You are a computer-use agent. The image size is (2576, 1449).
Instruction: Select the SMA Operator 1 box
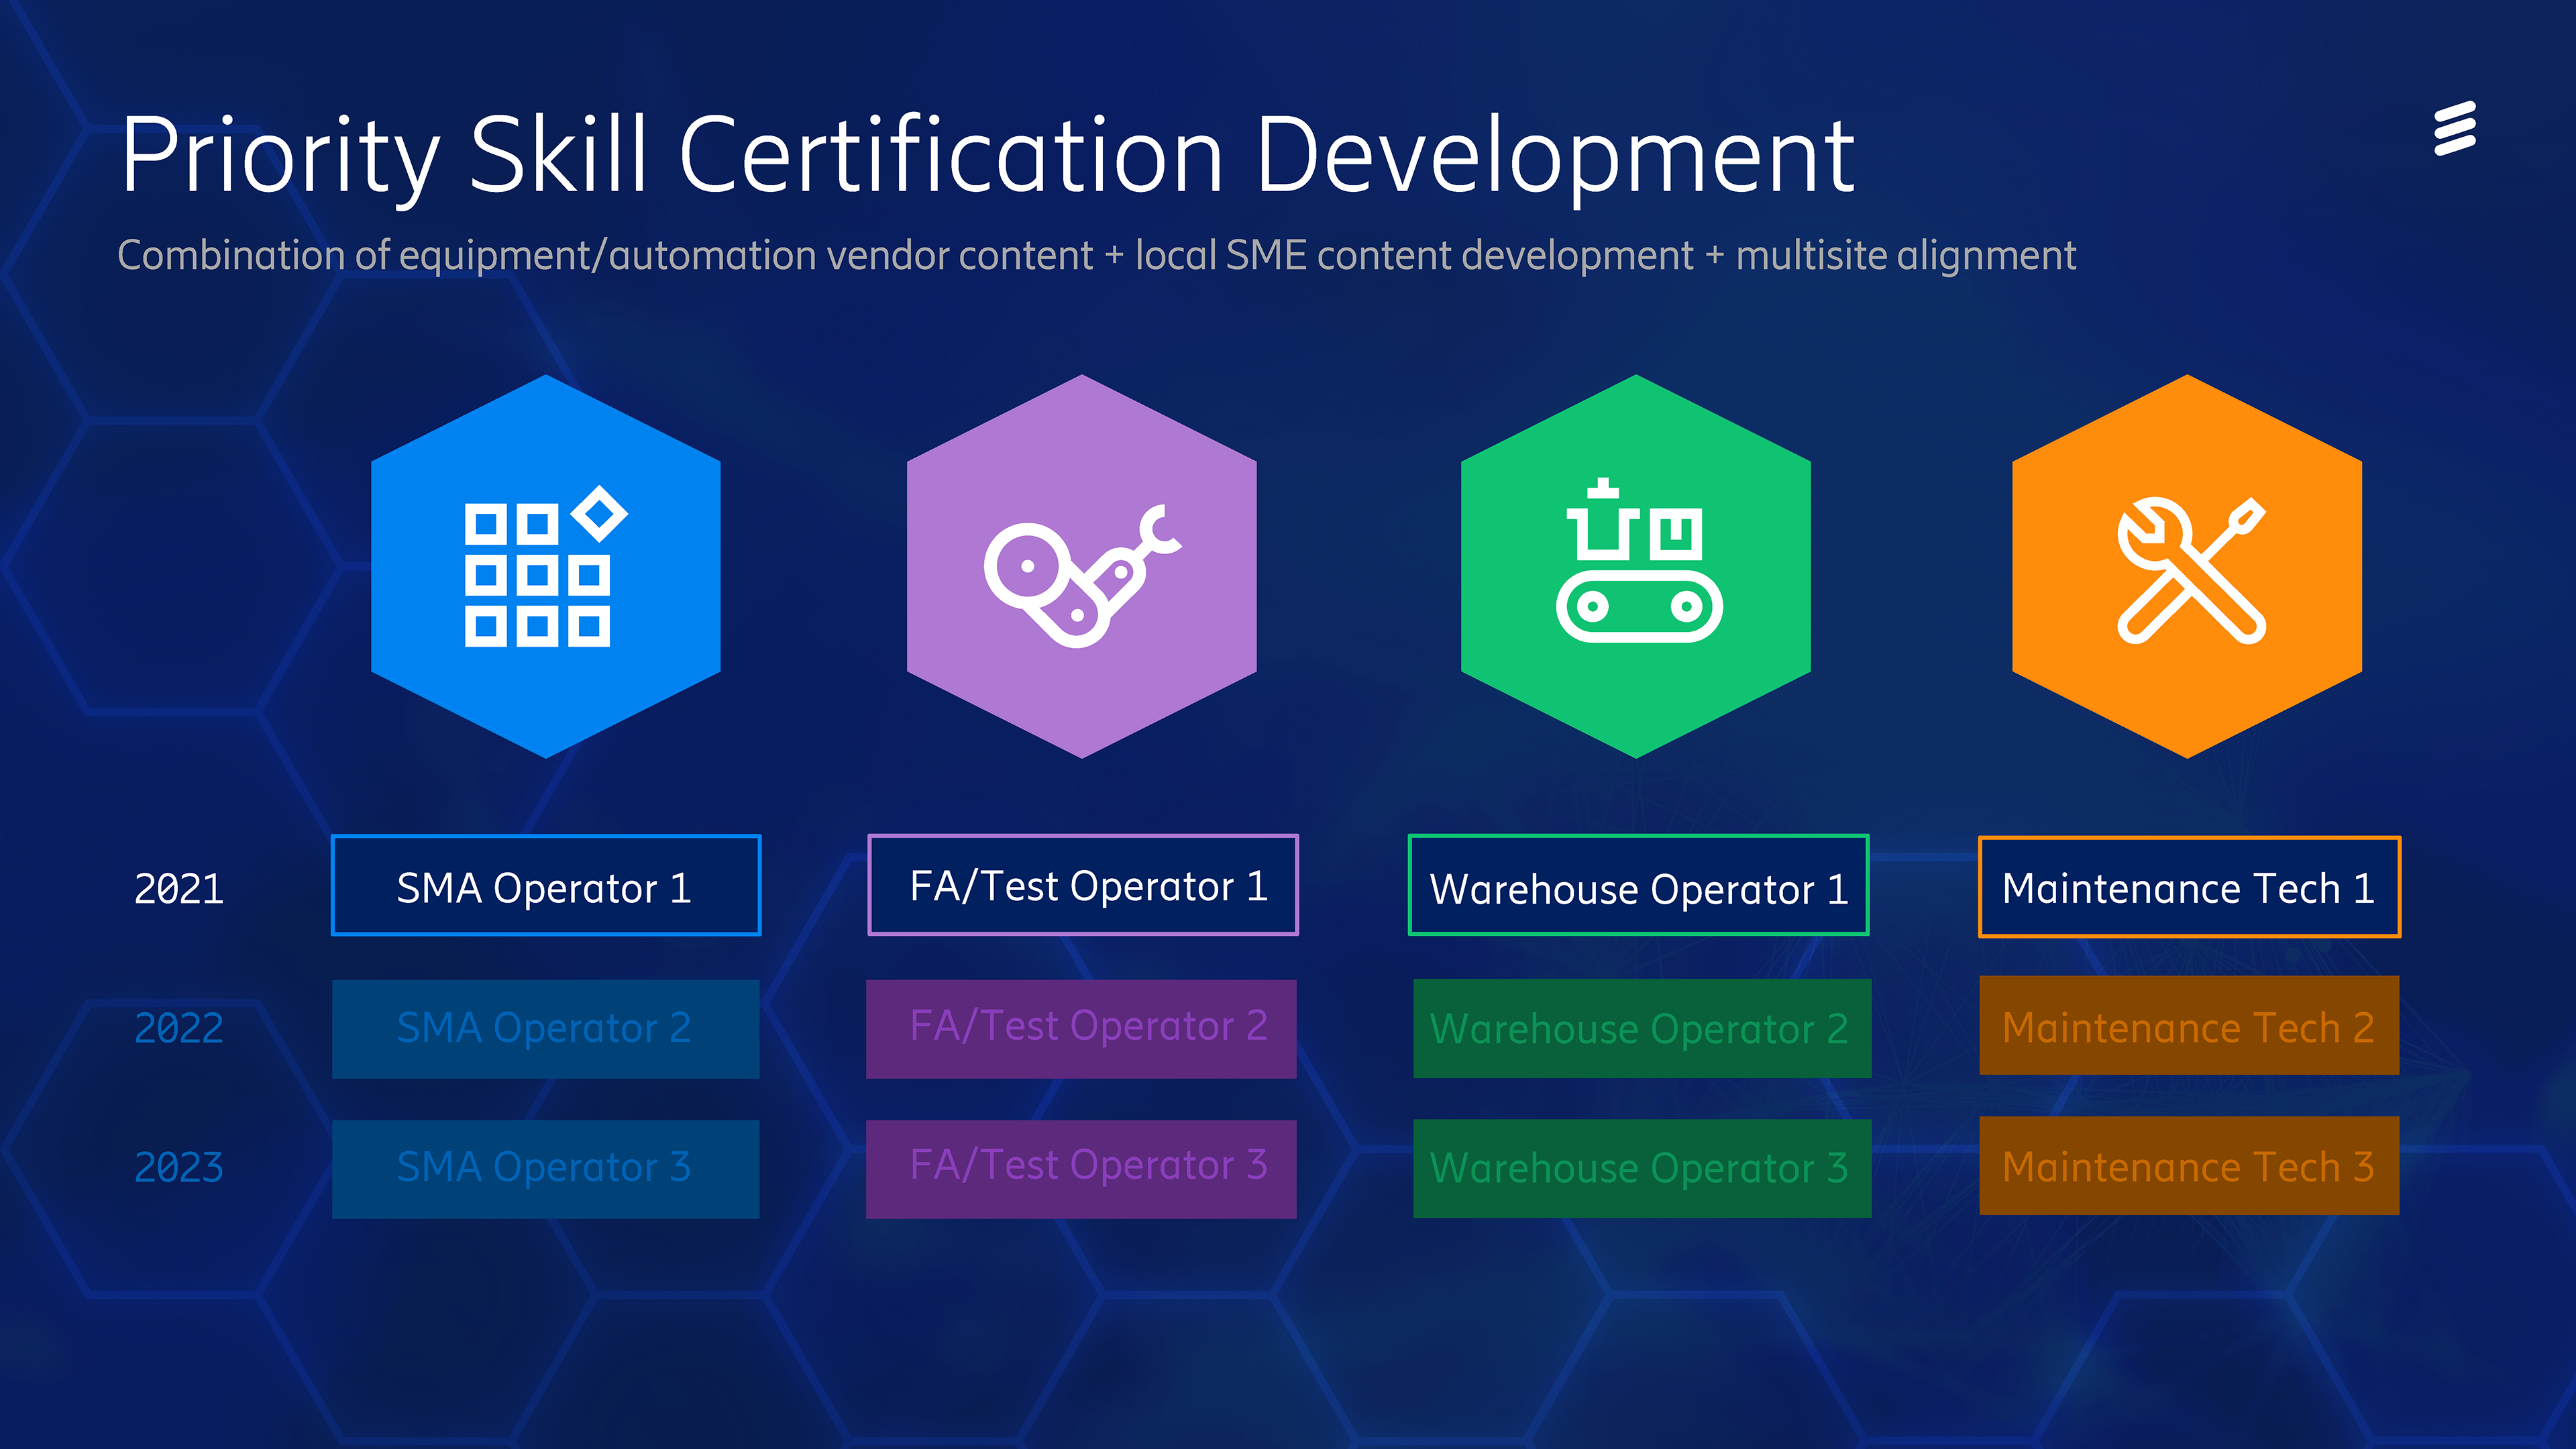tap(546, 885)
